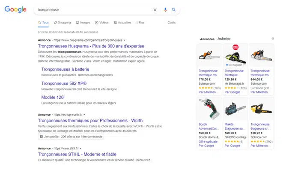
Task: Click Par Google under the Makita item
Action: pyautogui.click(x=232, y=146)
